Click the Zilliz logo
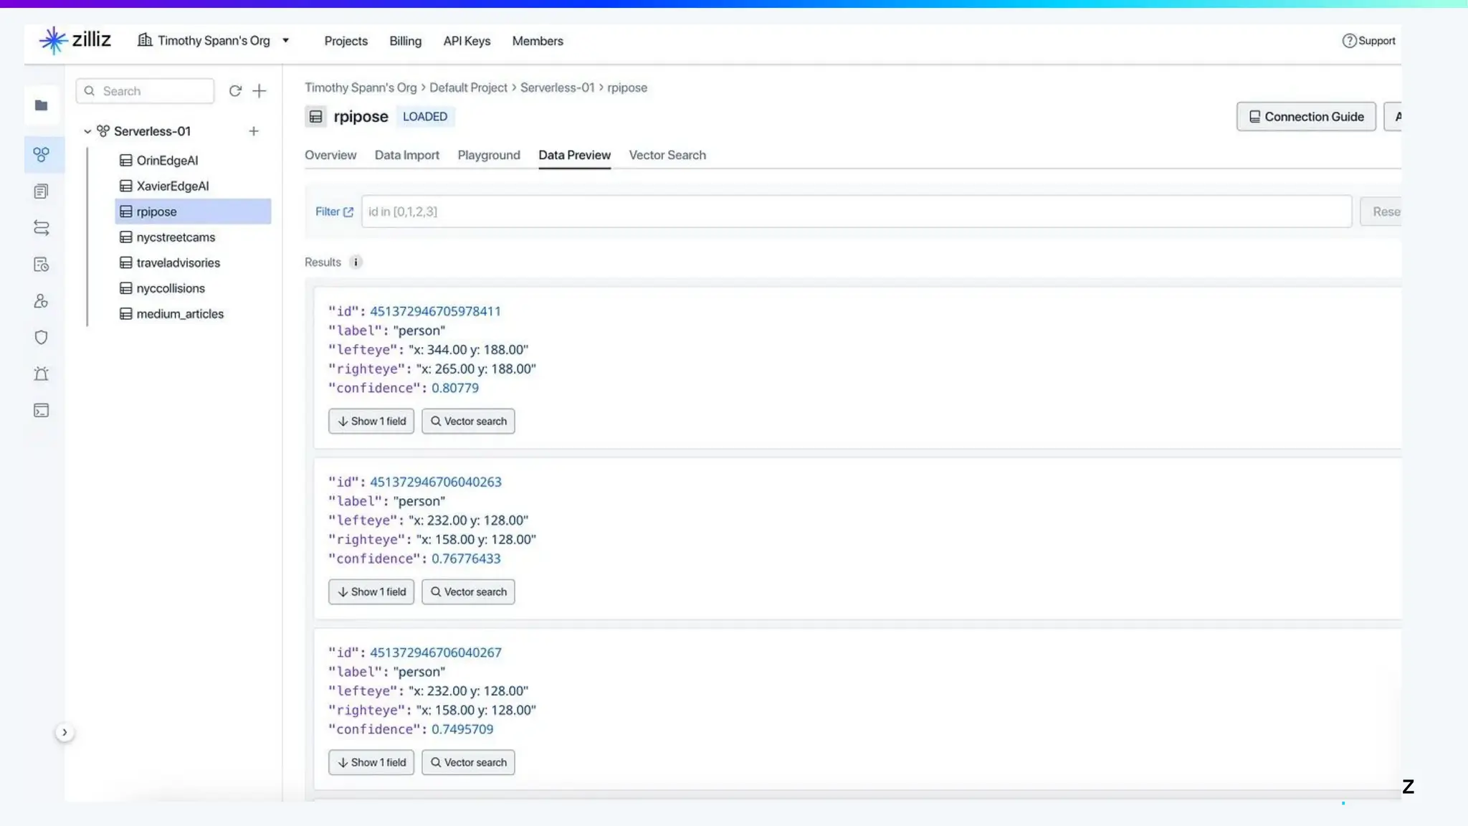The image size is (1468, 826). (x=75, y=40)
